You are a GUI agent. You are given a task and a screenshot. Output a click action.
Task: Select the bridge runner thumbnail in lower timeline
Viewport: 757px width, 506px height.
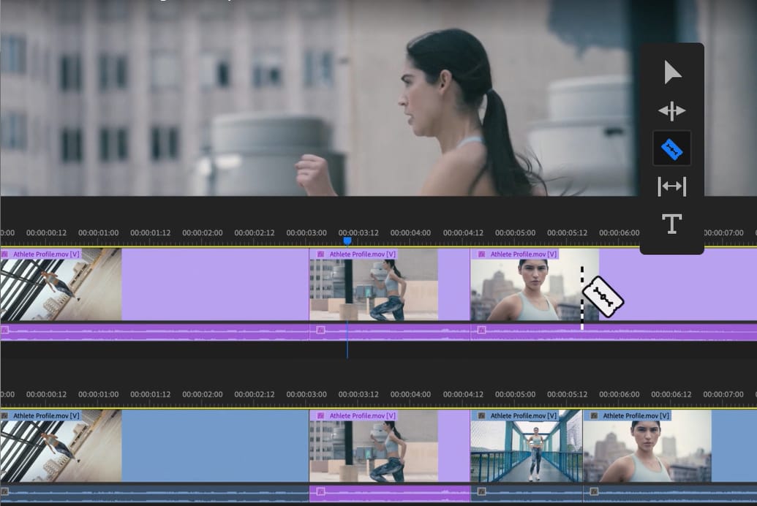[525, 450]
